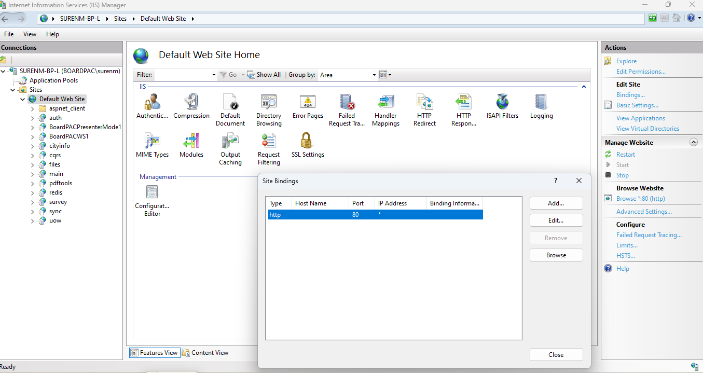The height and width of the screenshot is (373, 703).
Task: Select the http port 80 binding row
Action: pyautogui.click(x=375, y=215)
